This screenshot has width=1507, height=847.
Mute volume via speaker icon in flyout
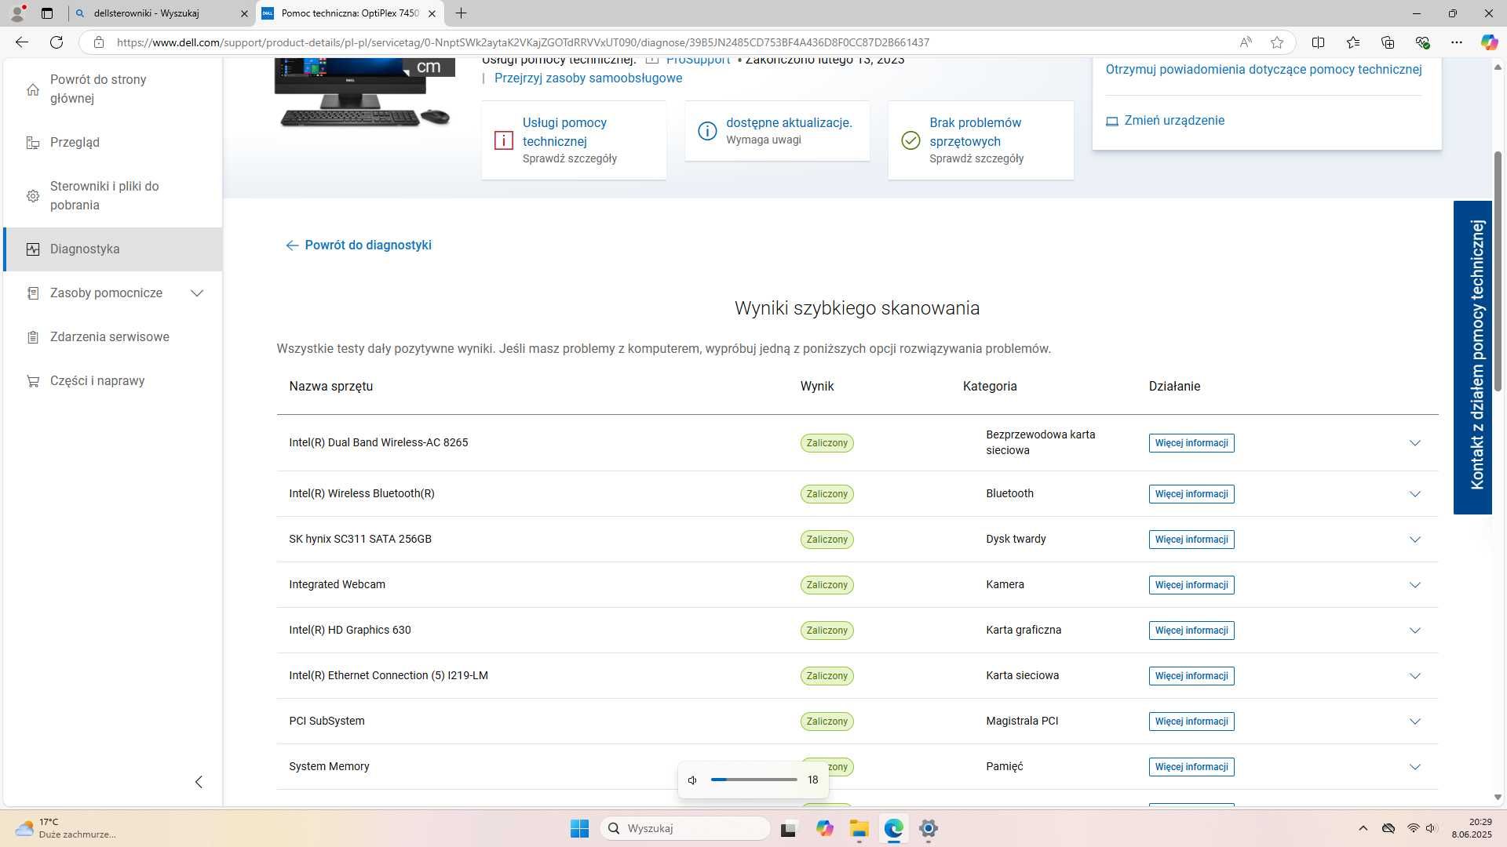click(692, 780)
